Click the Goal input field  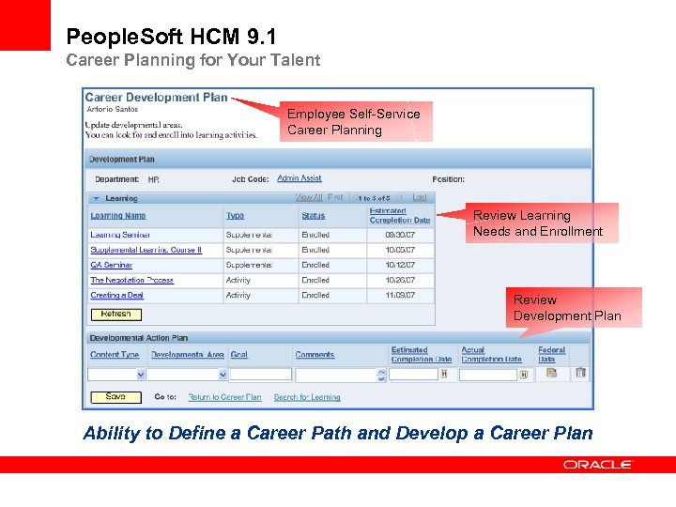tap(260, 375)
